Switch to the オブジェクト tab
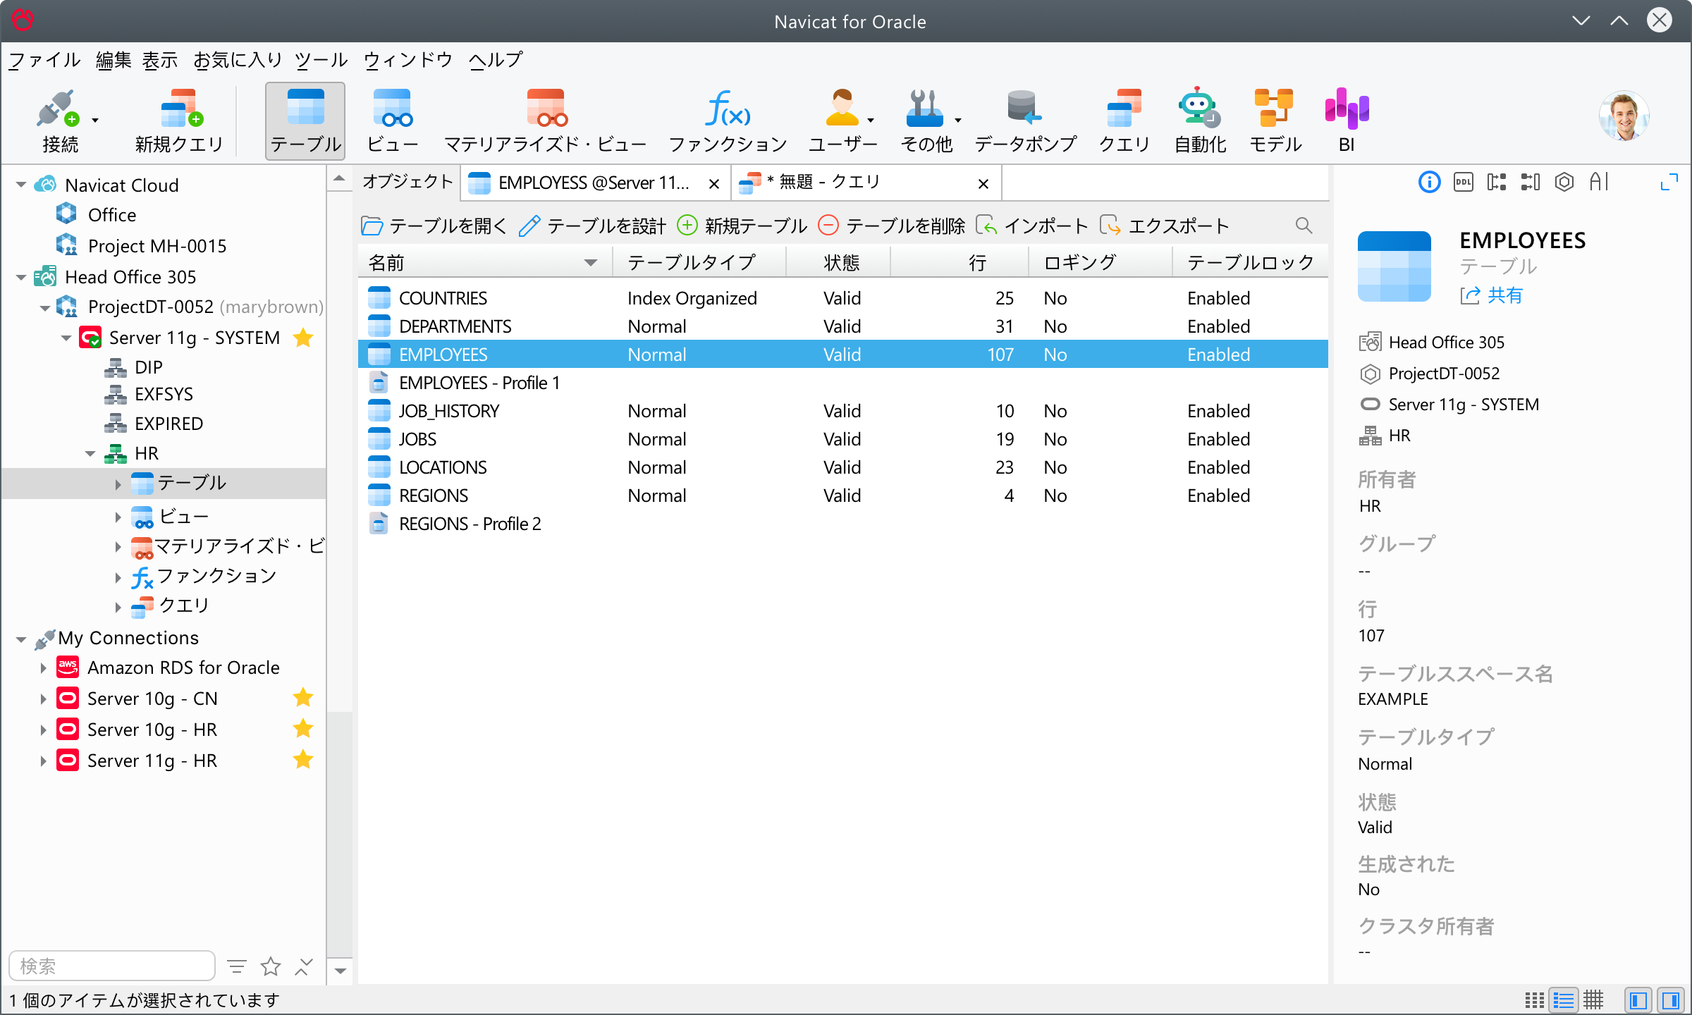Screen dimensions: 1692x1015 coord(407,183)
